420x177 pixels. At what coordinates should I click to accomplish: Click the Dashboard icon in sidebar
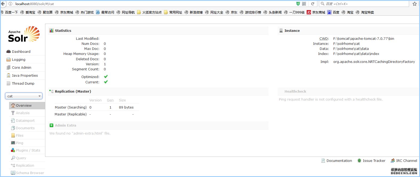tap(9, 51)
